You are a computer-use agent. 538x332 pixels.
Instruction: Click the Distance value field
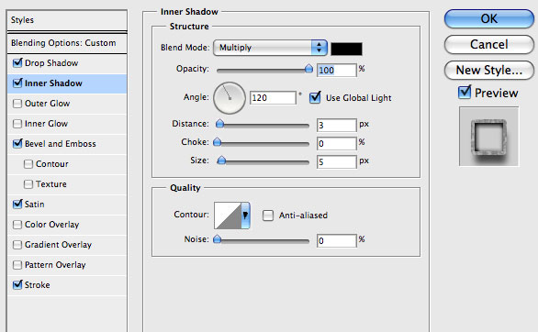point(337,125)
